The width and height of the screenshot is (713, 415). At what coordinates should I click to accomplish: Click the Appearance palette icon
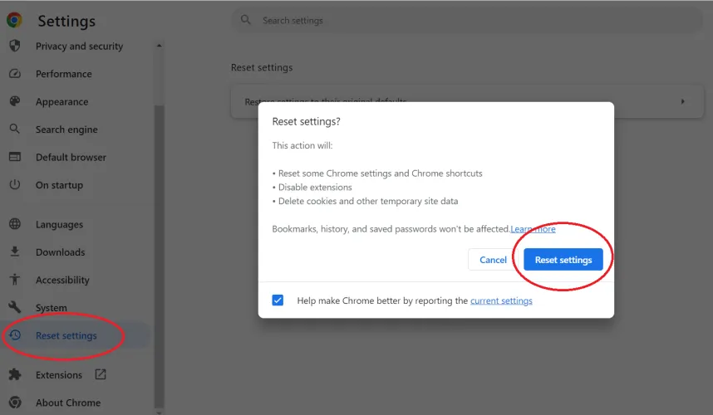point(14,101)
